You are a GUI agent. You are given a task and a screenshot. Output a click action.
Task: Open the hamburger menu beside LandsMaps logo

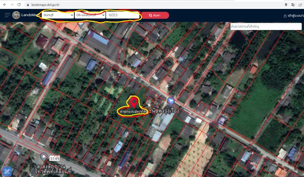(7, 15)
